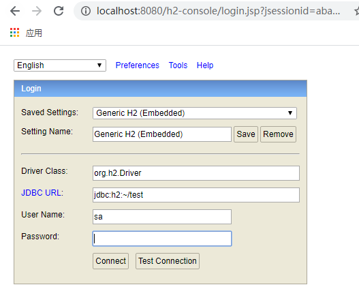Click the Test Connection button

pos(168,261)
